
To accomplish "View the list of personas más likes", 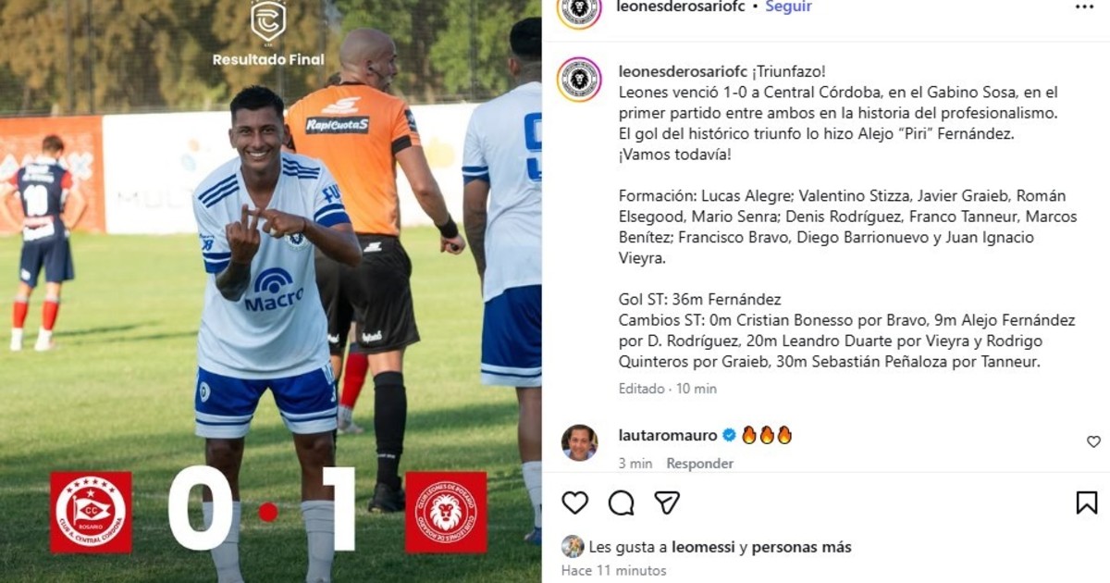I will (801, 547).
